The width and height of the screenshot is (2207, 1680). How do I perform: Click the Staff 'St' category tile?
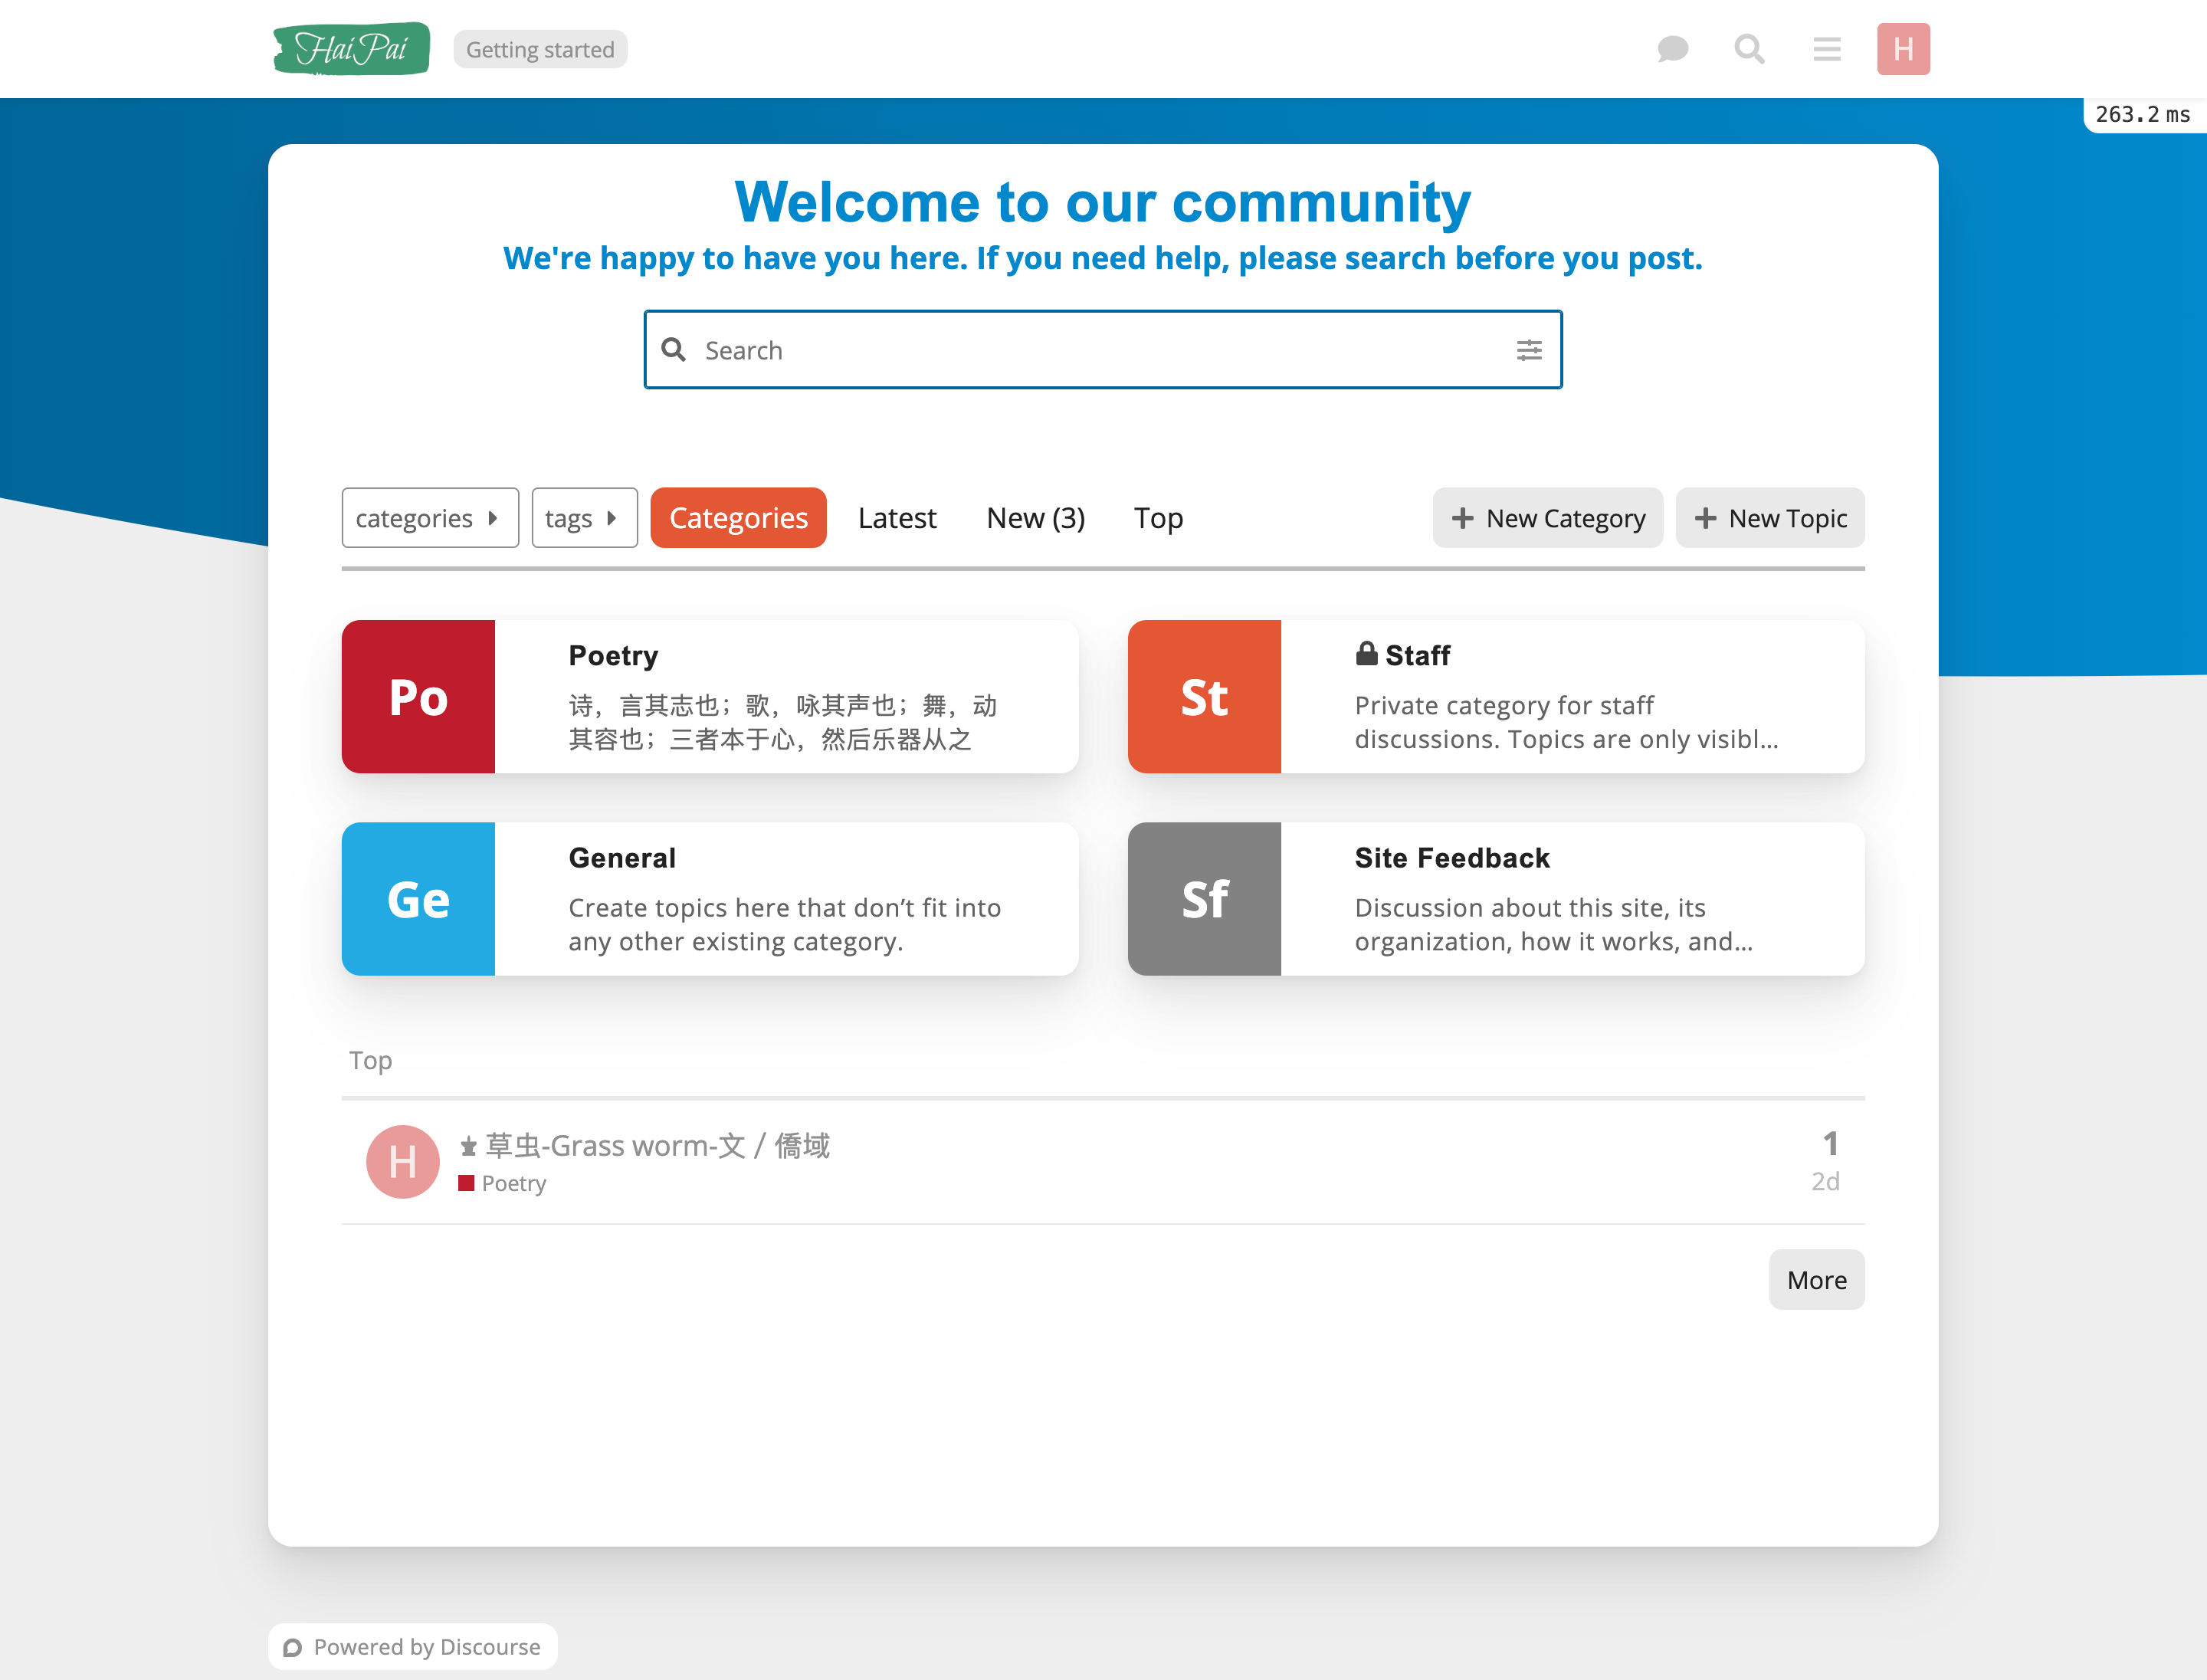(1204, 697)
